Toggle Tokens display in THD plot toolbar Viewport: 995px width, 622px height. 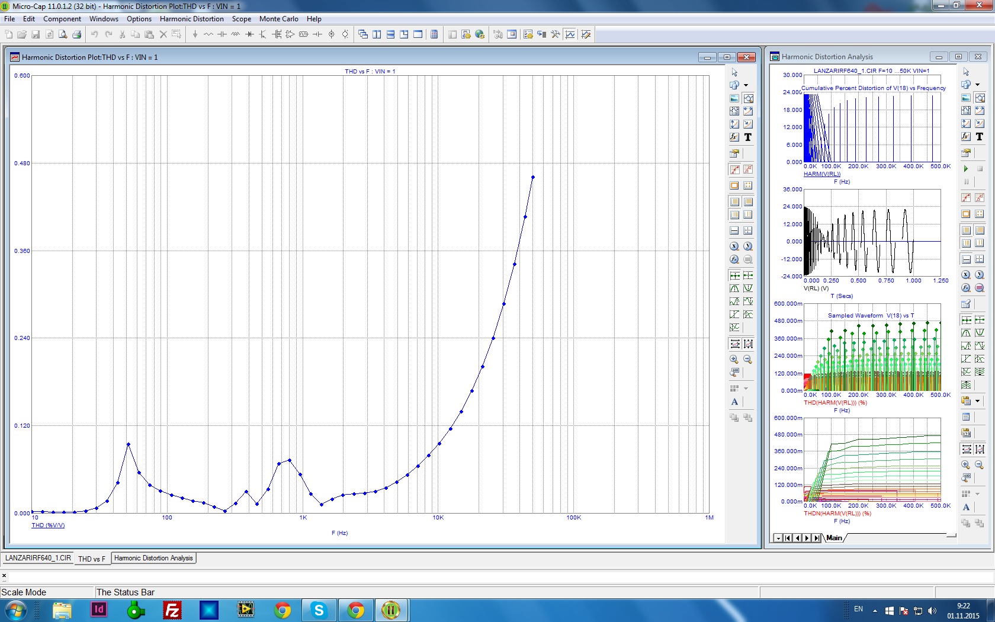click(748, 170)
